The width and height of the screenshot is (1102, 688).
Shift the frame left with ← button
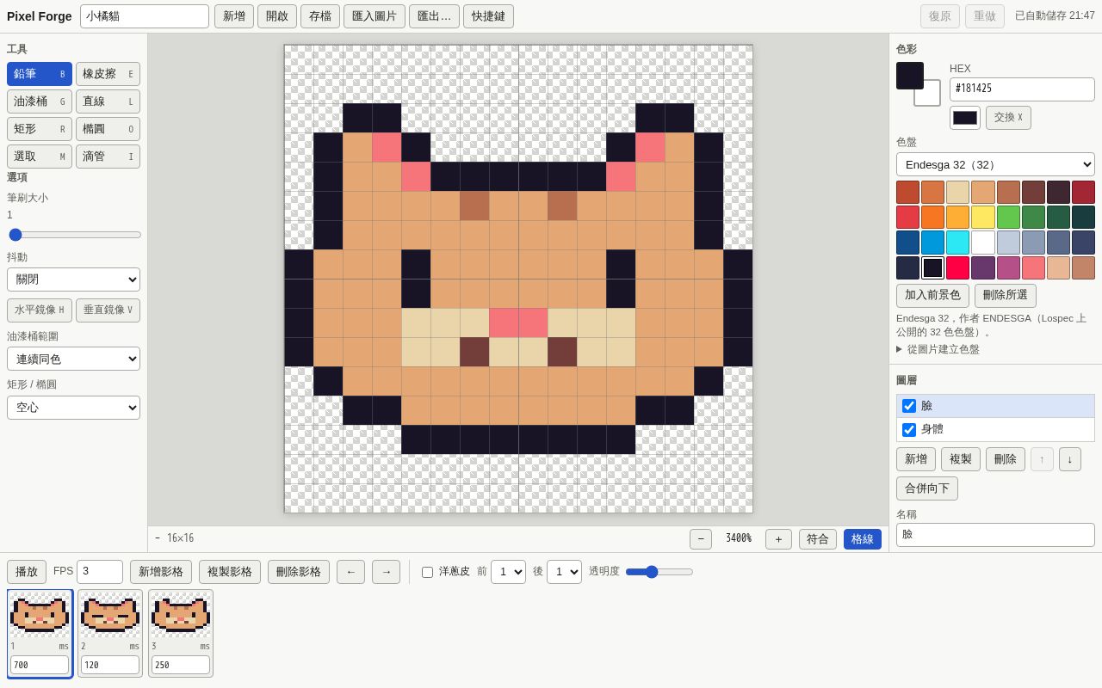(x=350, y=572)
